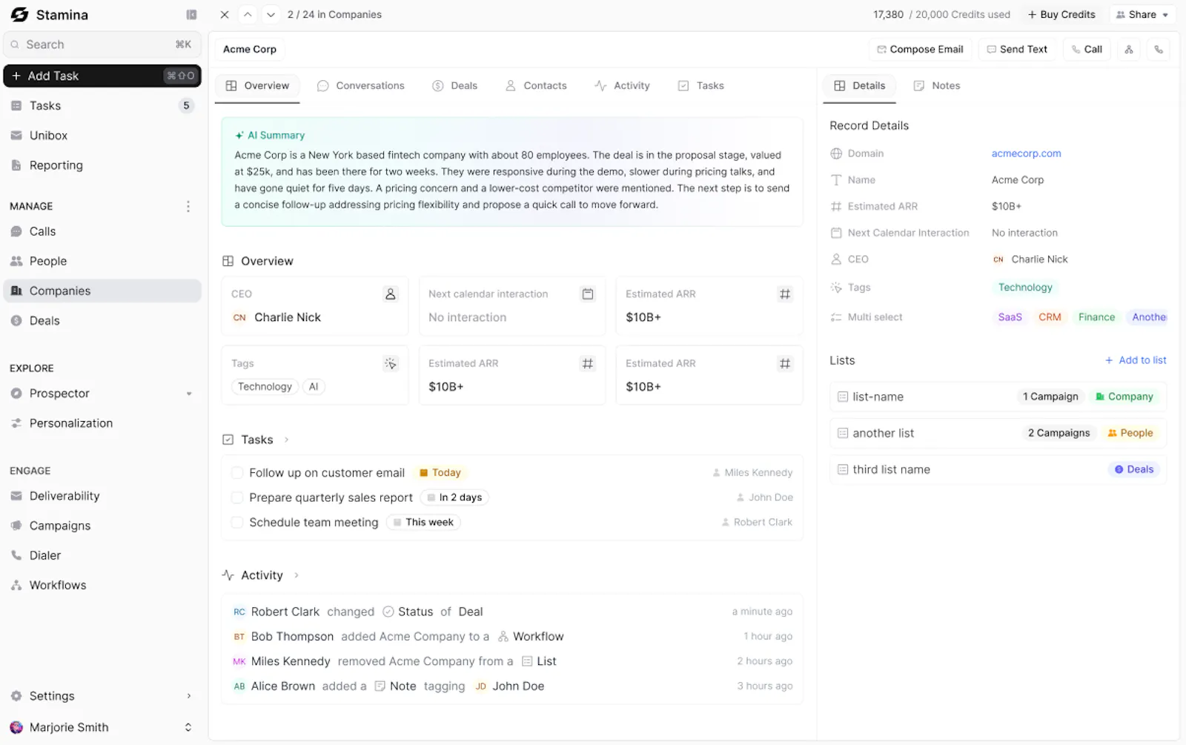Switch to the Notes tab

[937, 86]
